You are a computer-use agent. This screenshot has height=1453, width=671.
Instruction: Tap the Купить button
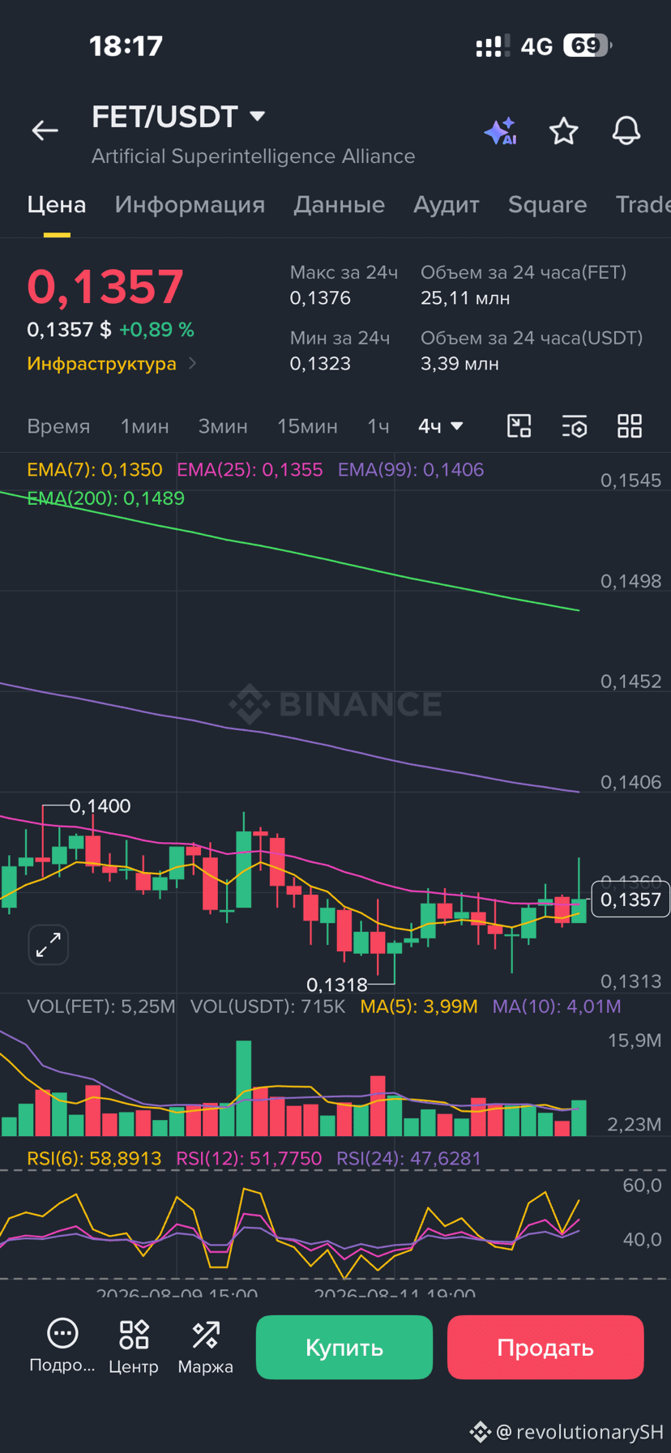pyautogui.click(x=344, y=1347)
